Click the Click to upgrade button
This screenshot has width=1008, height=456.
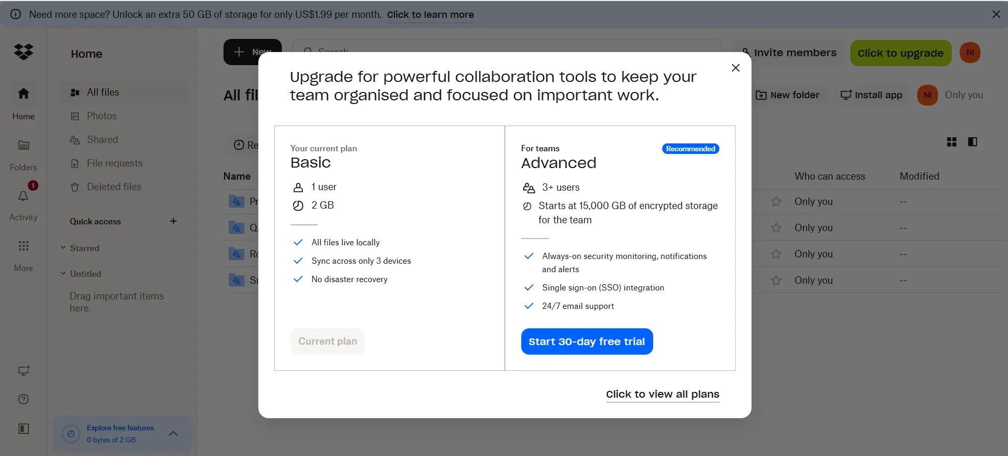[901, 53]
